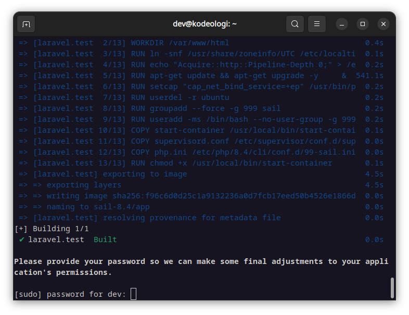Click the sudo password input cursor

pos(133,294)
